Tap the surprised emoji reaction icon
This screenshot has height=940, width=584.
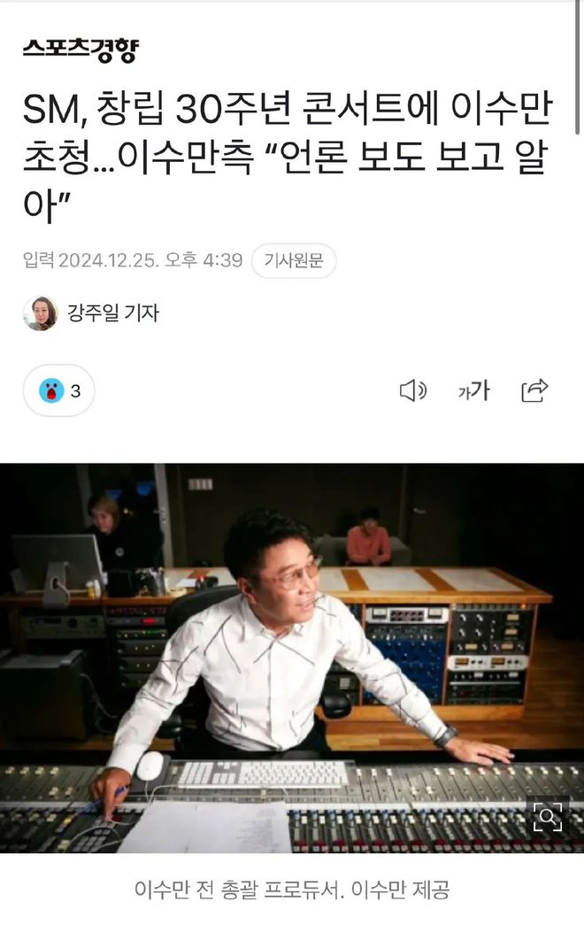tap(51, 391)
